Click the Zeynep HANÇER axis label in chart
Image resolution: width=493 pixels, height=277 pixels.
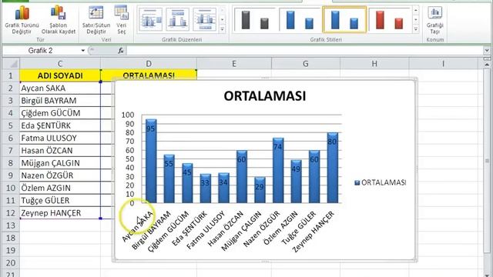pos(314,232)
